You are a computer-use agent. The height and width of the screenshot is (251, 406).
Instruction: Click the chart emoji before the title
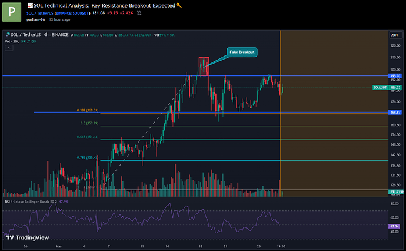(30, 5)
